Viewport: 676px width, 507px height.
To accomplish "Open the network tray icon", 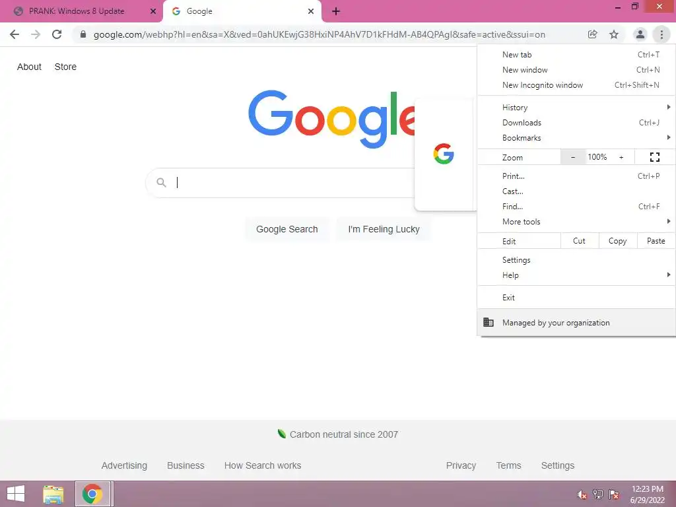I will pos(598,494).
